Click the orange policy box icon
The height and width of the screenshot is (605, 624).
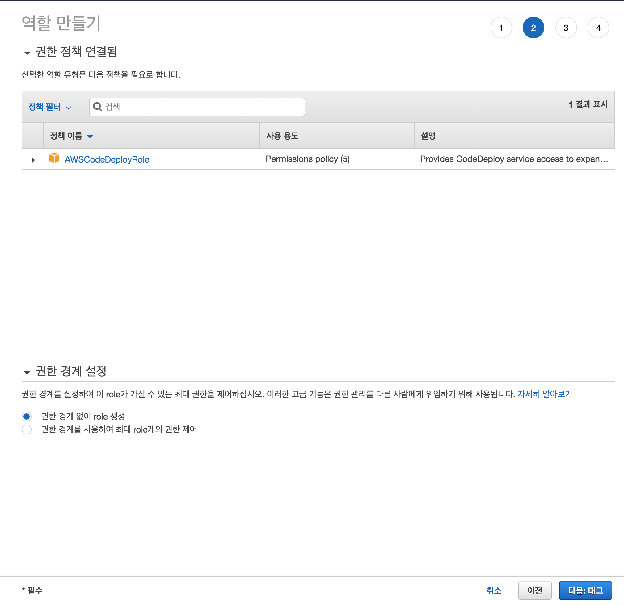[54, 158]
